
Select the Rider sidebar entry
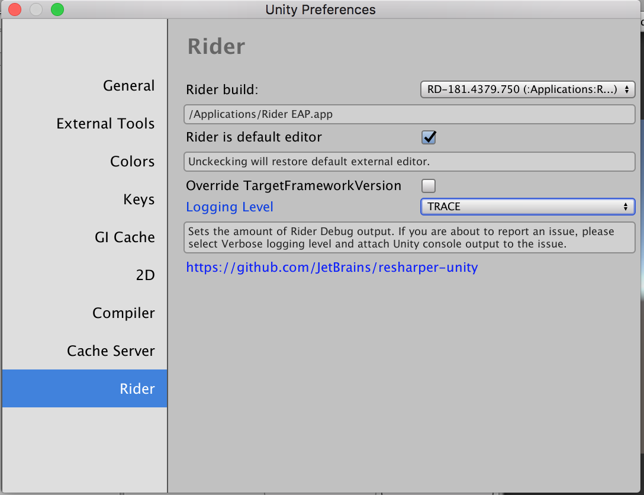point(137,388)
